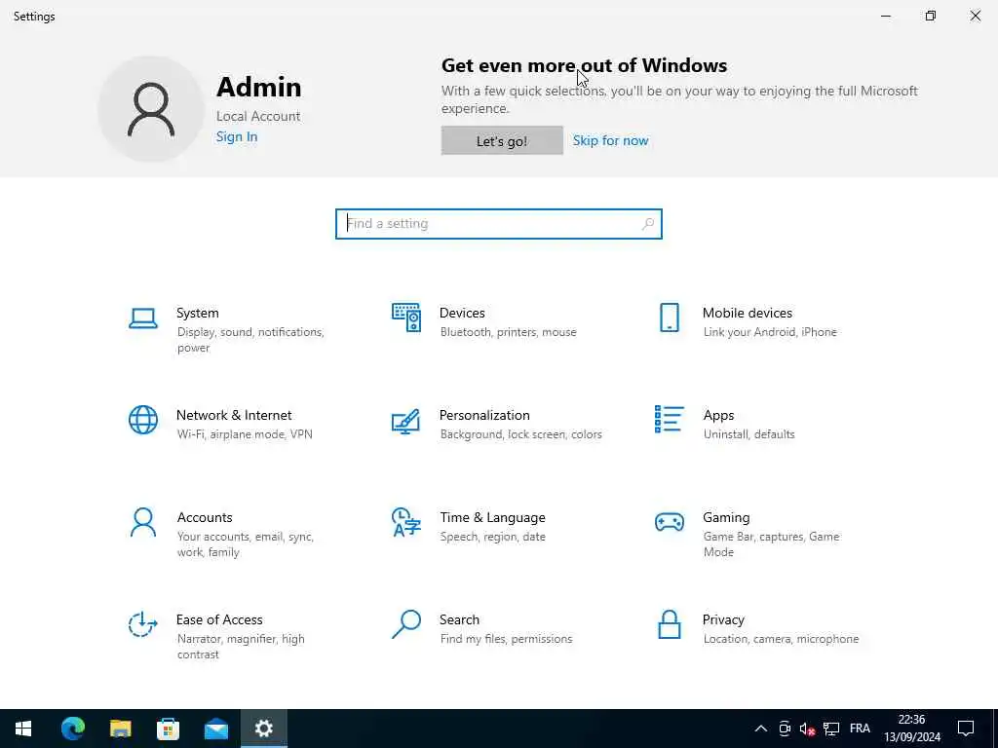Open the taskbar clock and date
This screenshot has height=748, width=998.
pyautogui.click(x=911, y=729)
